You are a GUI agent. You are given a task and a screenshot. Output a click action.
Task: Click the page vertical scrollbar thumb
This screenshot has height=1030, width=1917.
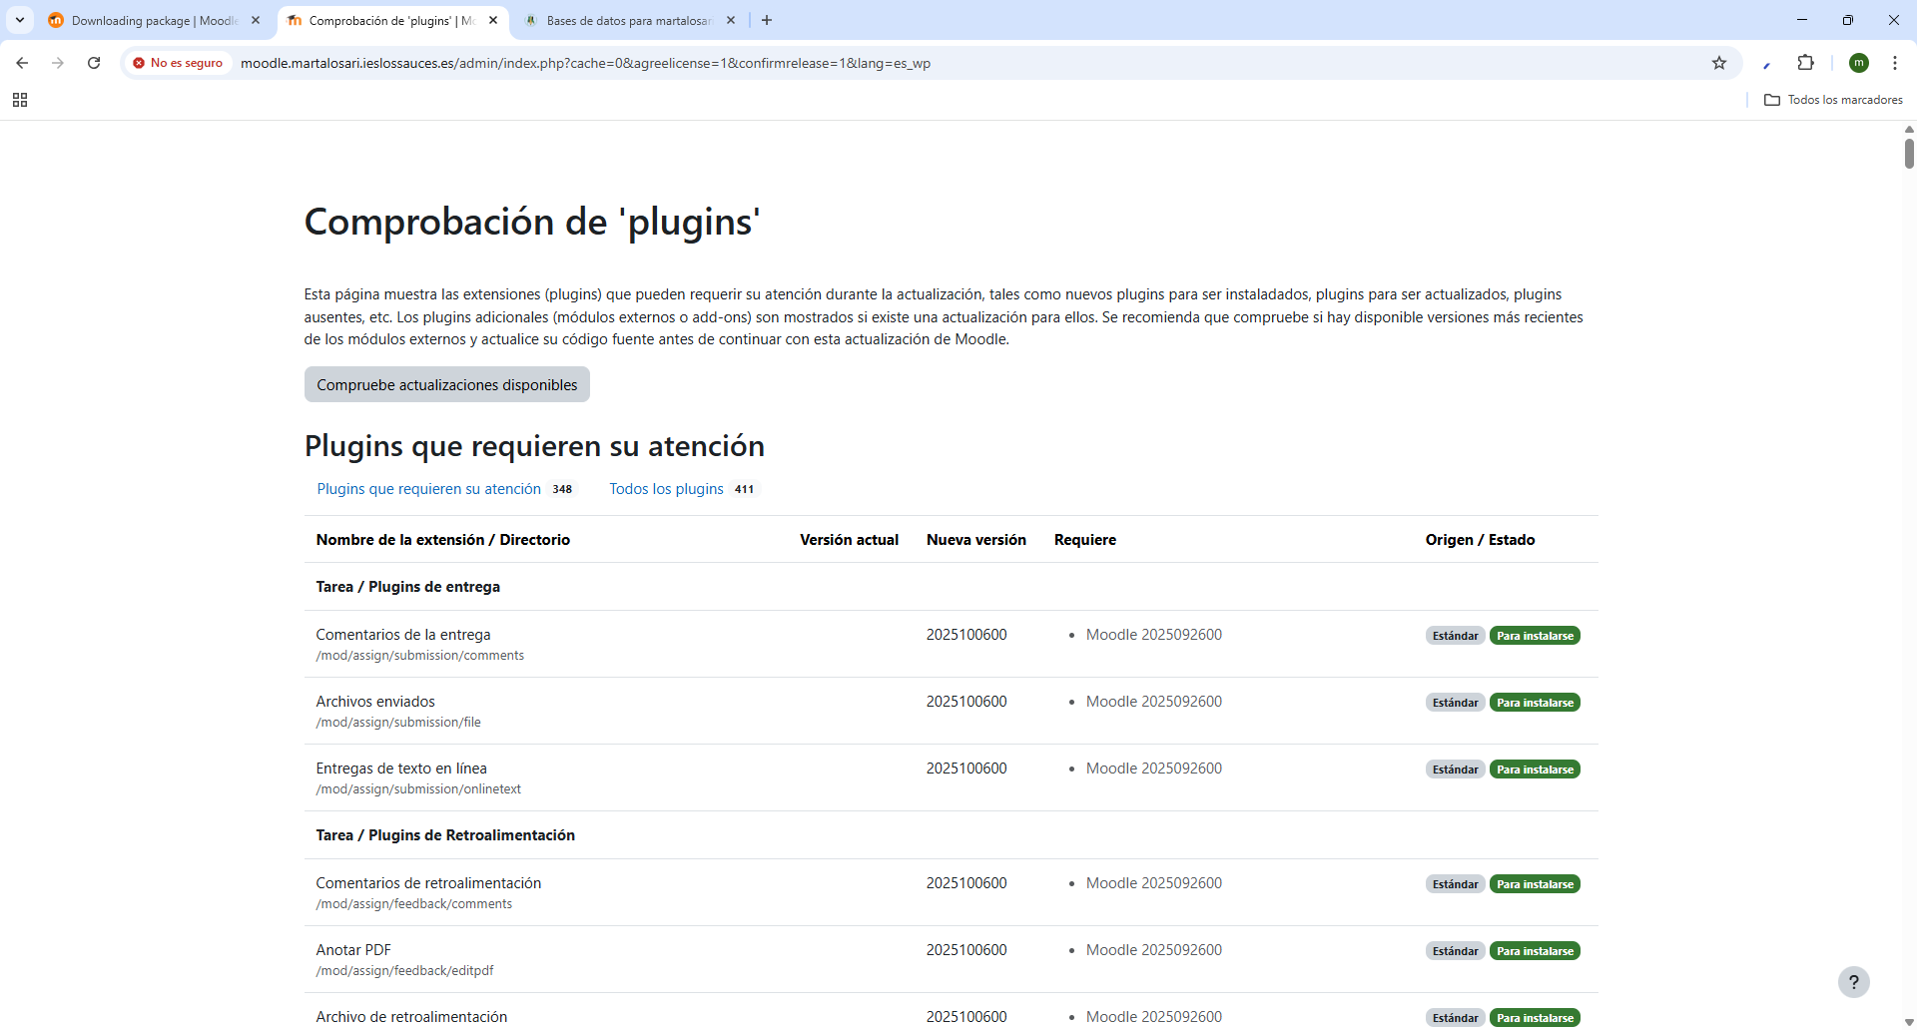(x=1909, y=153)
